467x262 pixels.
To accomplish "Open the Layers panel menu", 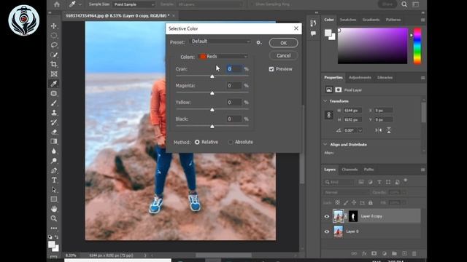I will point(422,170).
